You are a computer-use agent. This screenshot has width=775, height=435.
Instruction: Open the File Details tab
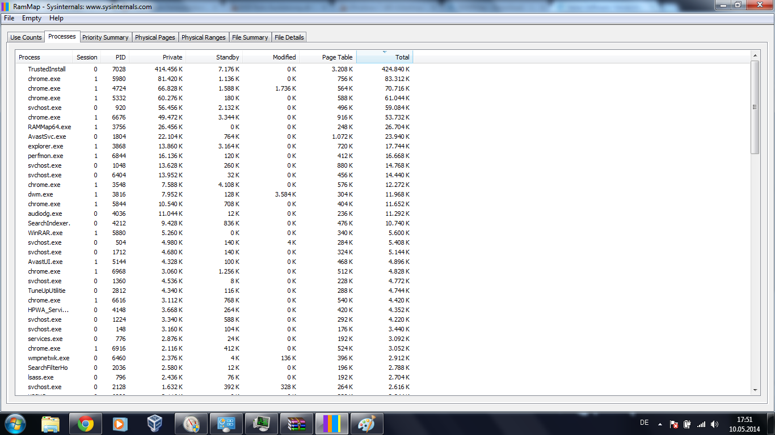(x=289, y=37)
